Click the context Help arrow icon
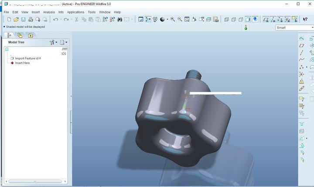The height and width of the screenshot is (187, 314). (x=305, y=20)
